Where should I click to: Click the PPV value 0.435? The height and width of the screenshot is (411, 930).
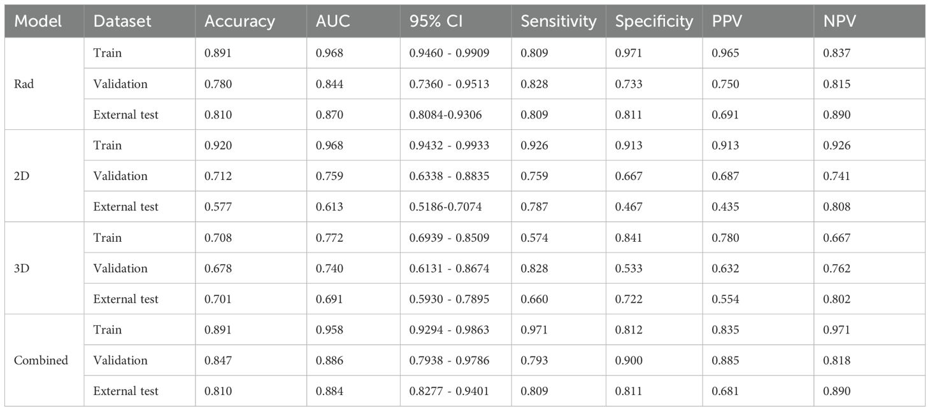point(726,207)
